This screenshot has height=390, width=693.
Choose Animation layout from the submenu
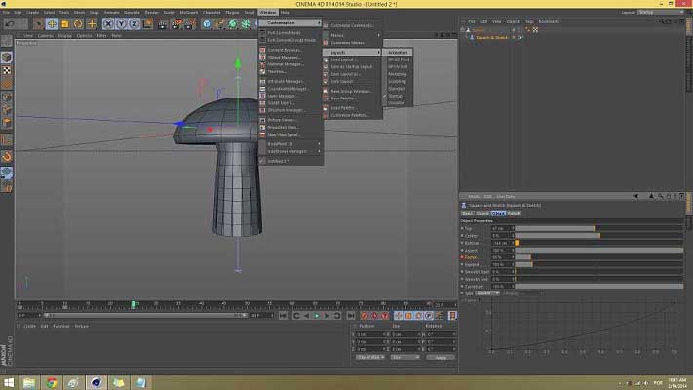click(x=398, y=52)
